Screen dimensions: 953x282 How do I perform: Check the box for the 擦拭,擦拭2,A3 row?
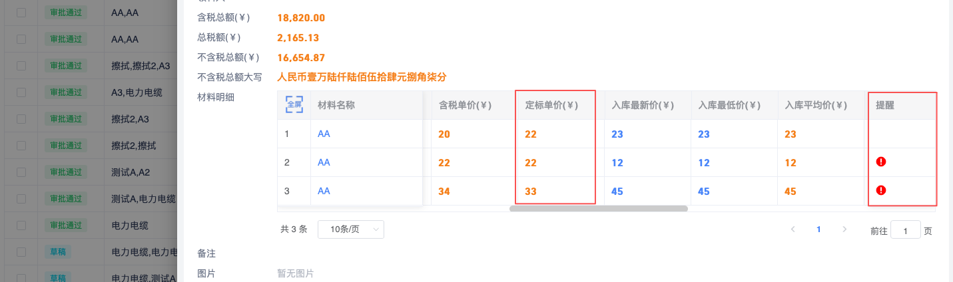(21, 66)
